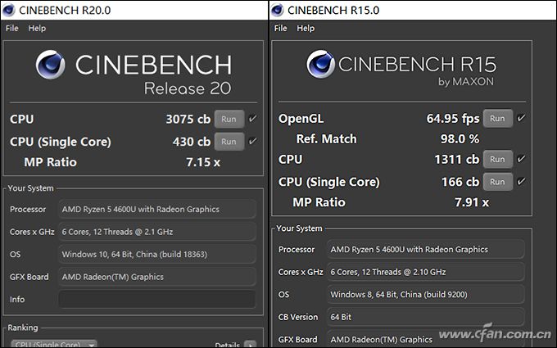Click the Cinebench R15 title bar app icon
Image resolution: width=557 pixels, height=348 pixels.
[x=278, y=10]
